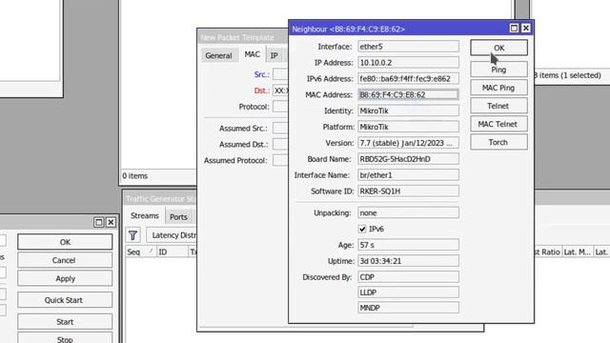
Task: Click the Start button
Action: (x=65, y=322)
